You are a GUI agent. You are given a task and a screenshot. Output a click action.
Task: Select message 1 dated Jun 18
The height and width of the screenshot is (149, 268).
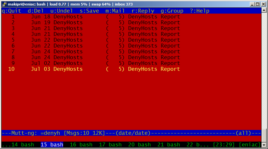131,17
